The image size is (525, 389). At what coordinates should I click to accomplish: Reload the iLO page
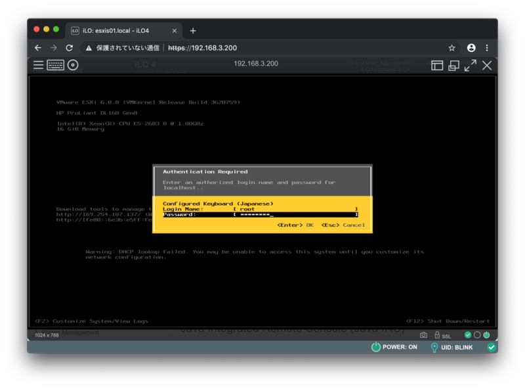coord(70,48)
